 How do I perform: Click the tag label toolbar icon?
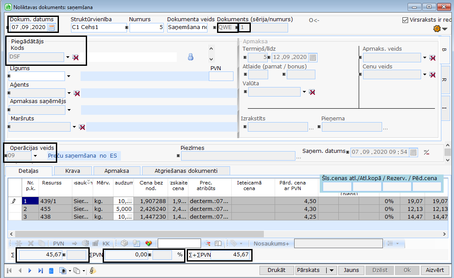233,243
